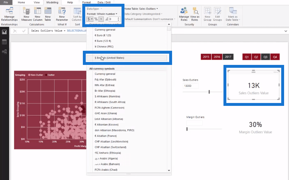Open the File tab

coord(6,2)
